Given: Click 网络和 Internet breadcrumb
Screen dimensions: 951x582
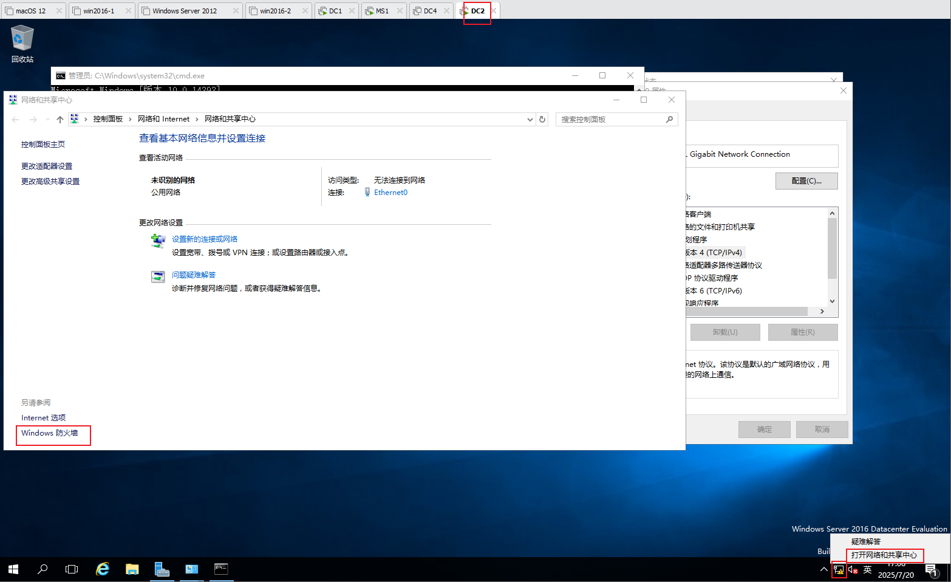Looking at the screenshot, I should [x=163, y=119].
